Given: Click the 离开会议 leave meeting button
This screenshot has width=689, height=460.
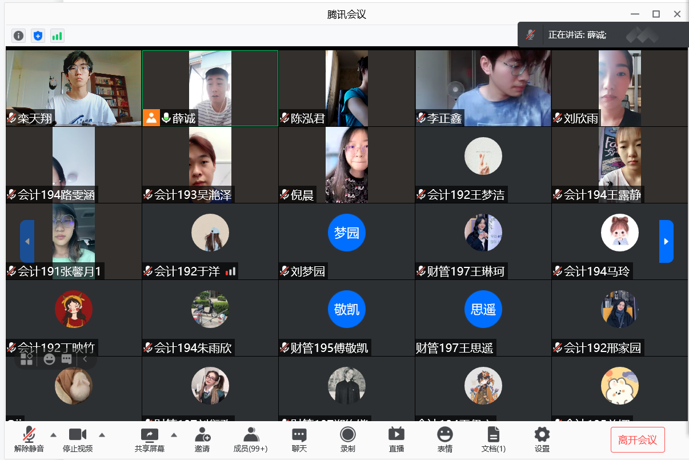Looking at the screenshot, I should (x=638, y=440).
